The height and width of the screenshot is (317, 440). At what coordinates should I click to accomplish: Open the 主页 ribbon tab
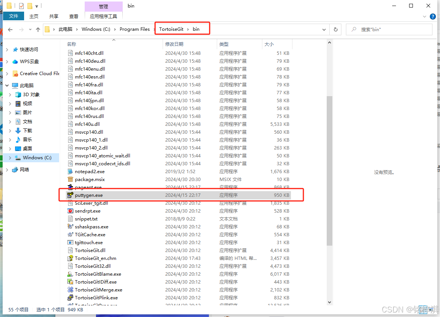click(34, 16)
